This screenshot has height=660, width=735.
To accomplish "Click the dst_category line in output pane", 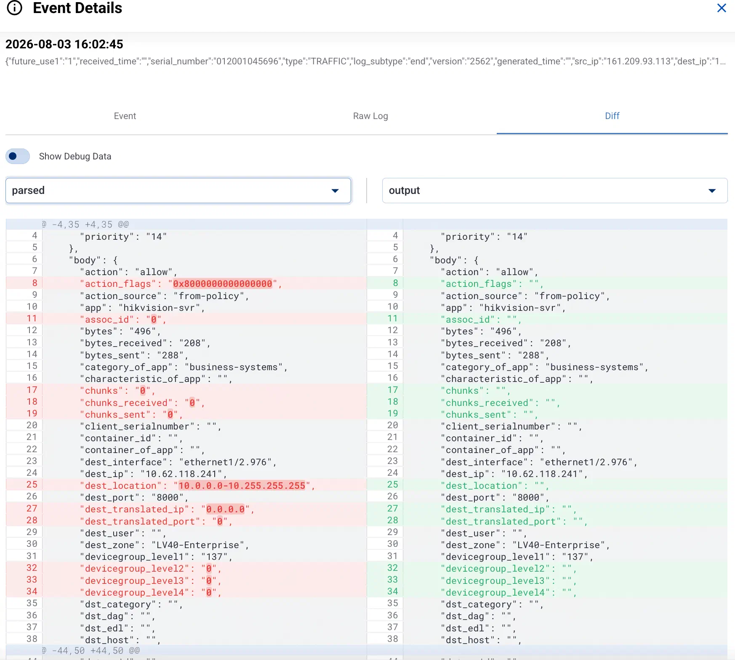I will [547, 604].
